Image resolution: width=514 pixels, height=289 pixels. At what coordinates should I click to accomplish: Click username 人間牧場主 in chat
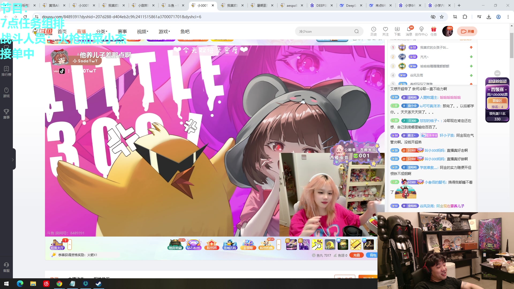click(429, 97)
